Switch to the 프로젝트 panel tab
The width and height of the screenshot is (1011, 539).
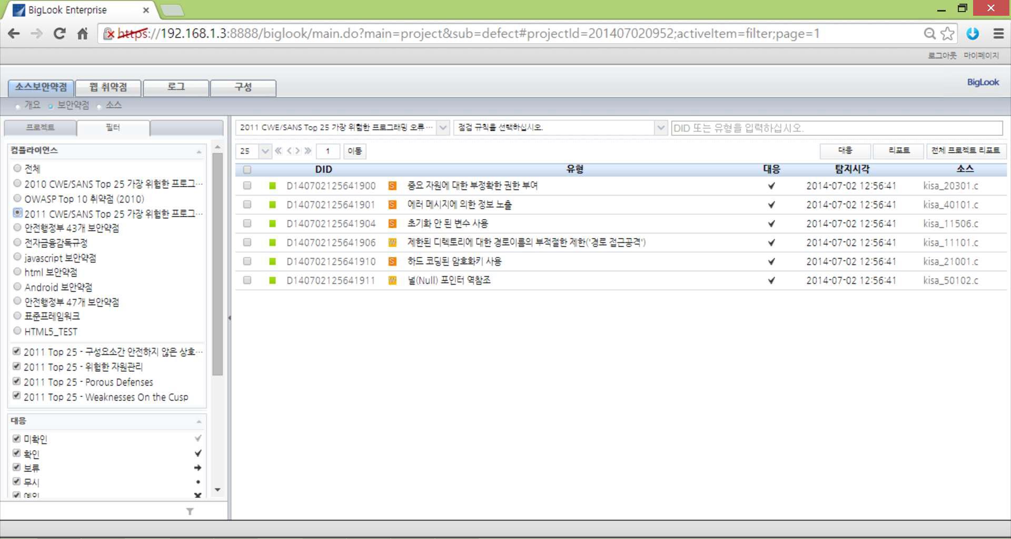[41, 128]
